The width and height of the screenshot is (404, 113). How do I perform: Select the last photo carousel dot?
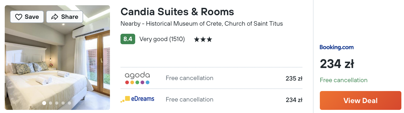[x=69, y=103]
